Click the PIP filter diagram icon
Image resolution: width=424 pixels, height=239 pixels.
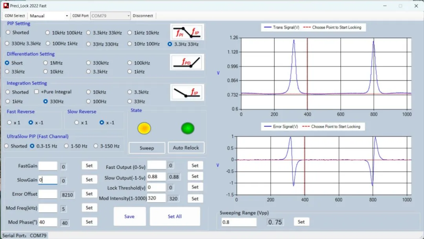187,32
